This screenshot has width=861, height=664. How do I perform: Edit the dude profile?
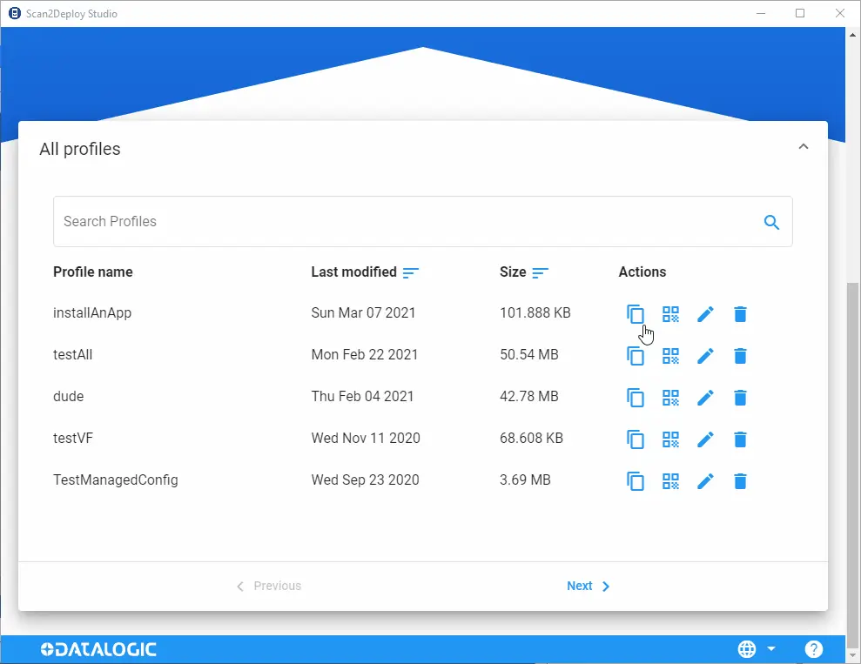click(705, 398)
